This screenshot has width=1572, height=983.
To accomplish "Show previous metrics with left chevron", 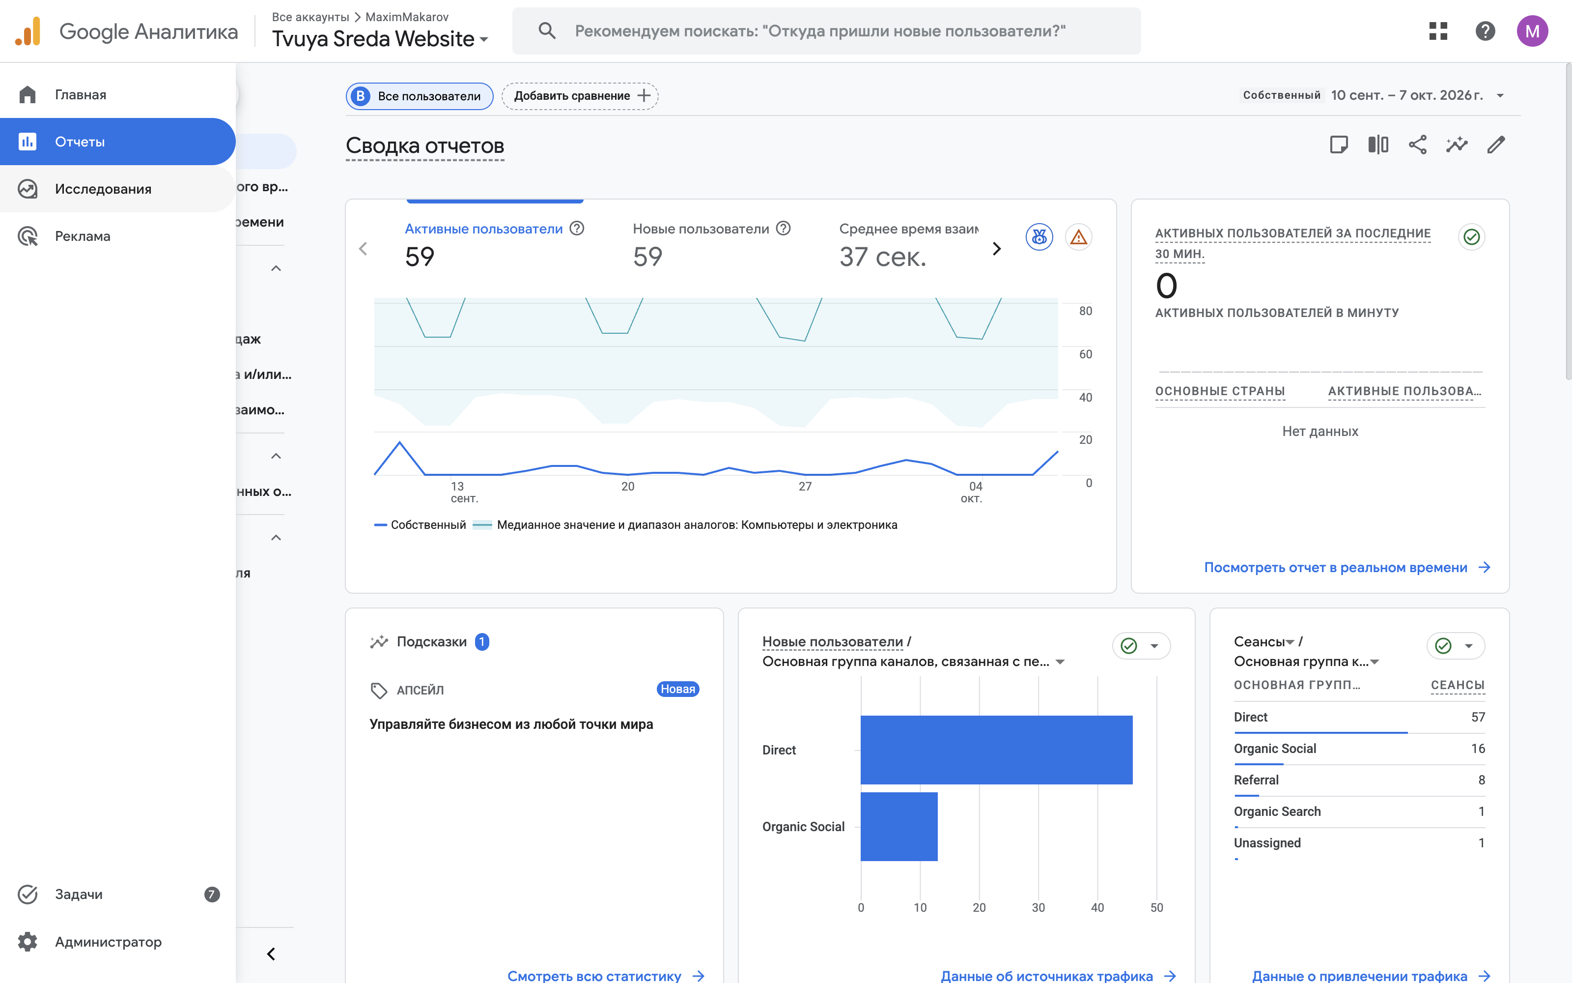I will (363, 248).
